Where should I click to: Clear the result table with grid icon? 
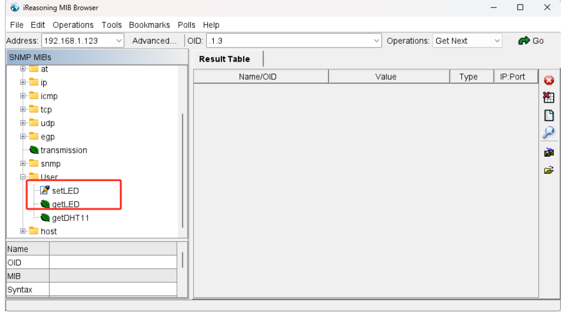click(548, 97)
